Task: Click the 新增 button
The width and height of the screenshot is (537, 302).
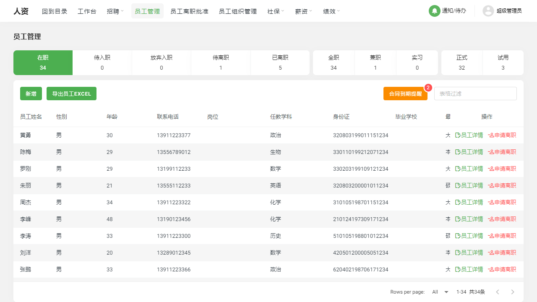Action: 31,94
